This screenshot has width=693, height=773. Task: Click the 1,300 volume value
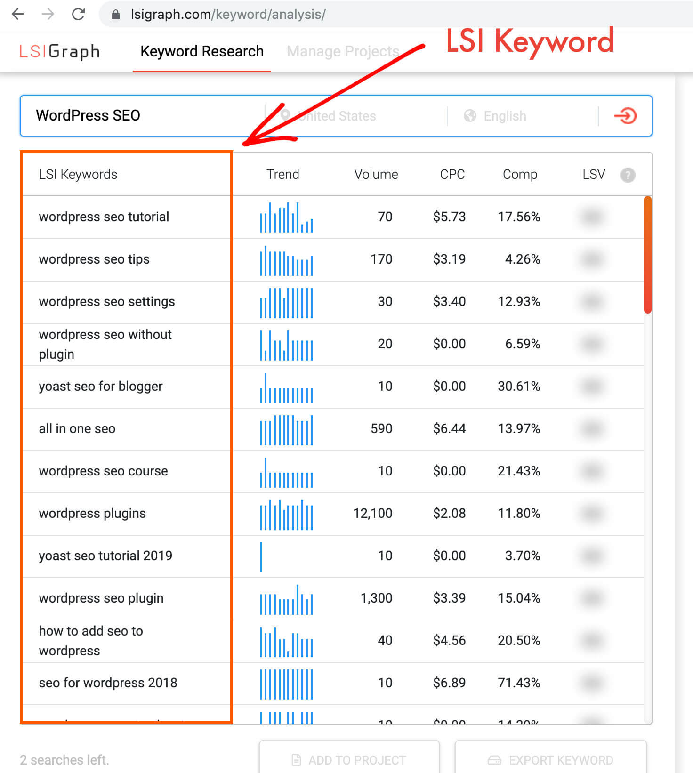376,598
